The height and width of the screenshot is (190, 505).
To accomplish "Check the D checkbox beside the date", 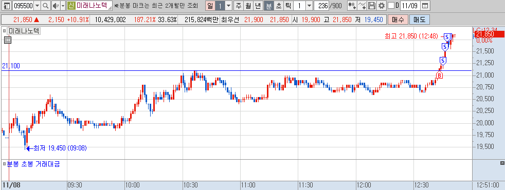I will pyautogui.click(x=391, y=6).
